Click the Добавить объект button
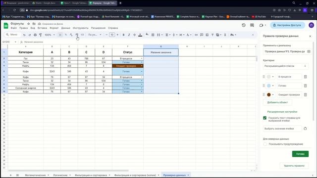The width and height of the screenshot is (317, 178). click(277, 102)
